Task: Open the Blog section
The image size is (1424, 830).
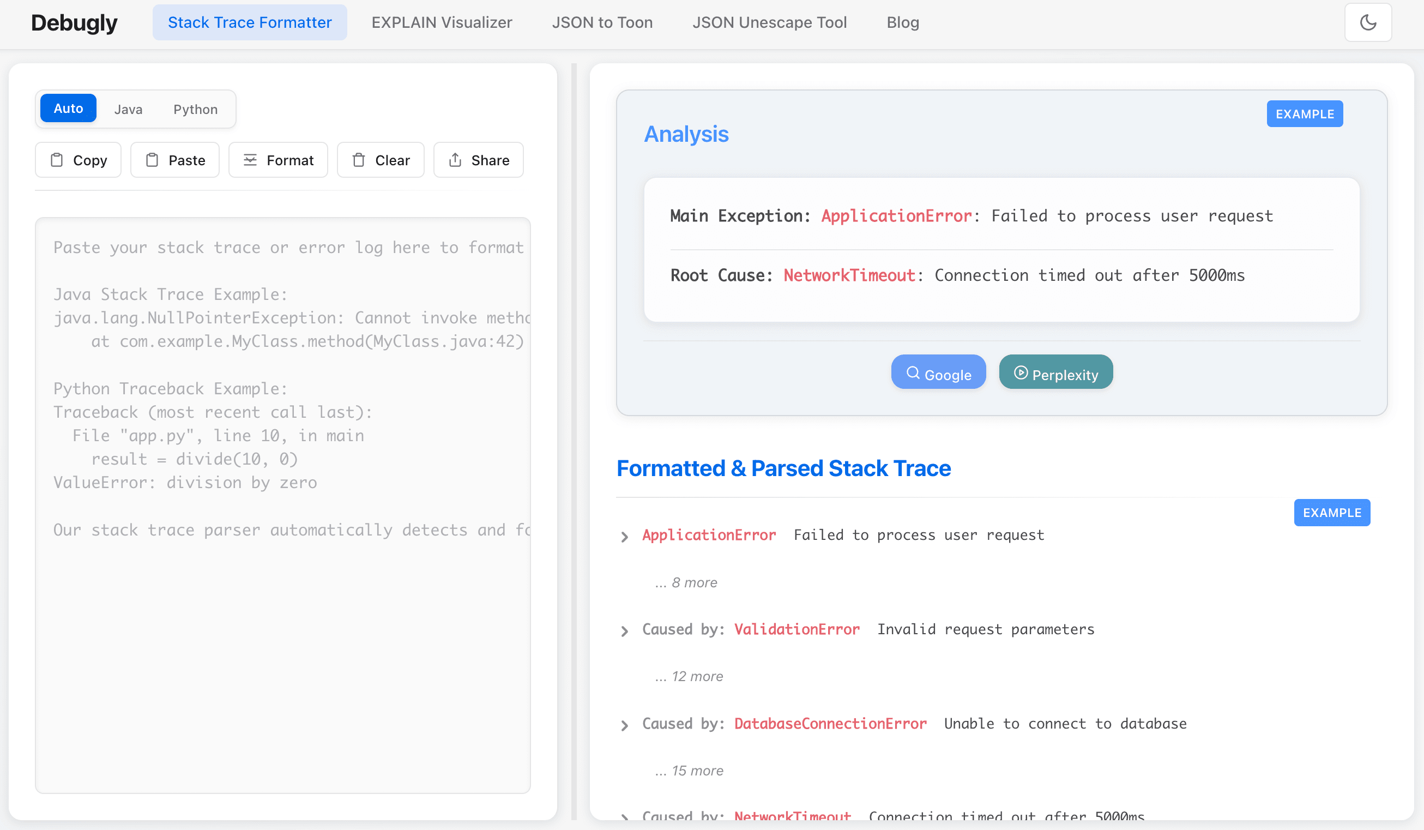Action: click(x=902, y=22)
